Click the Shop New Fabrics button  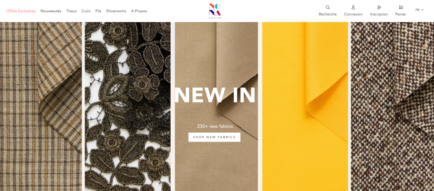pyautogui.click(x=214, y=137)
